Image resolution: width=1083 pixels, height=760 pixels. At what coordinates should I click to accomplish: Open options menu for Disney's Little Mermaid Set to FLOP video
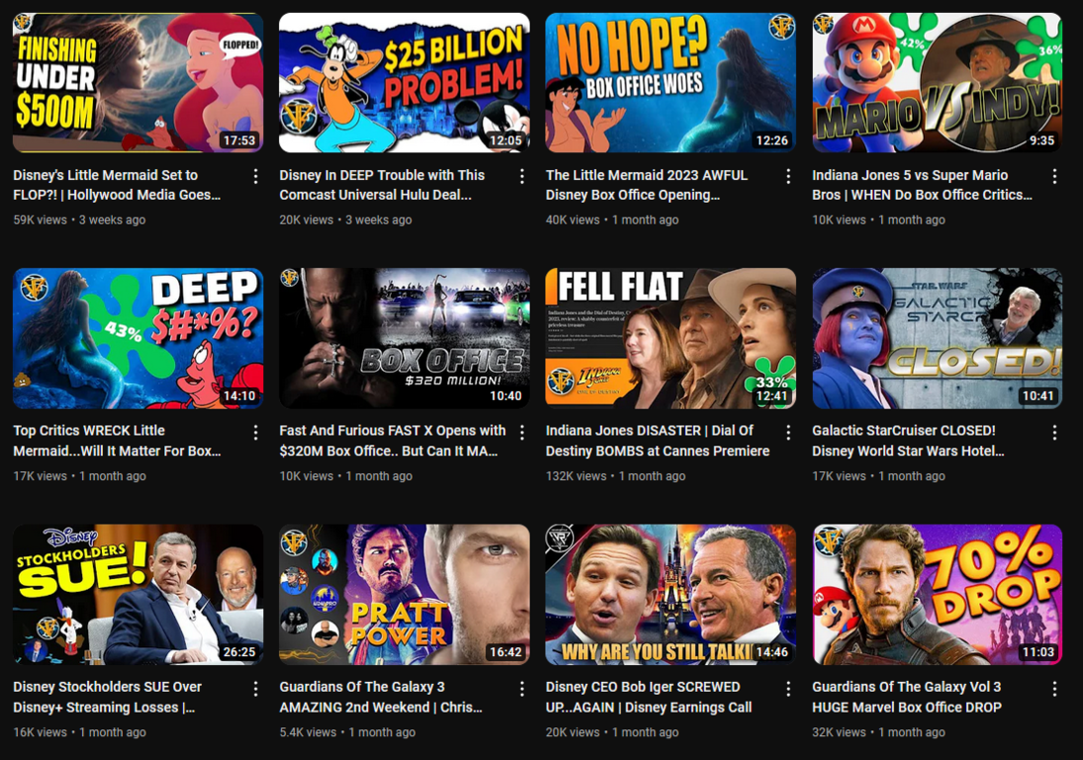(x=255, y=176)
